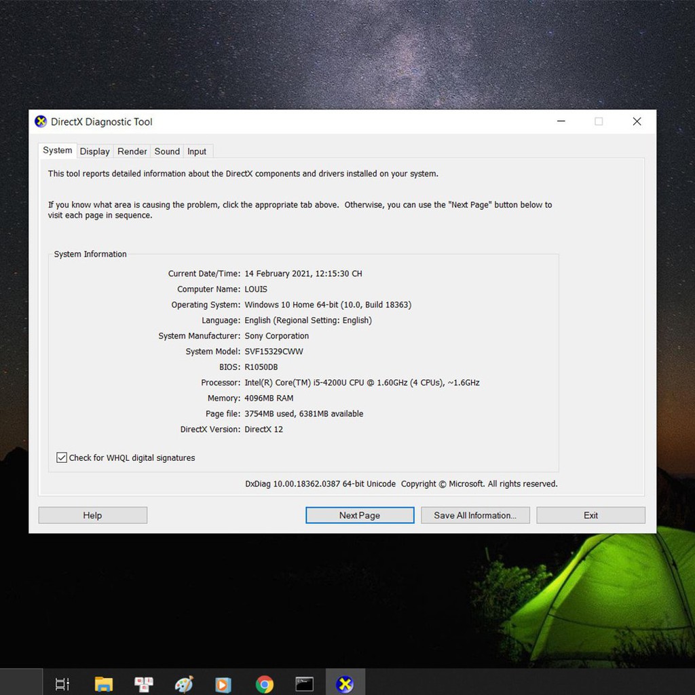Viewport: 695px width, 695px height.
Task: Select the System tab
Action: [58, 150]
